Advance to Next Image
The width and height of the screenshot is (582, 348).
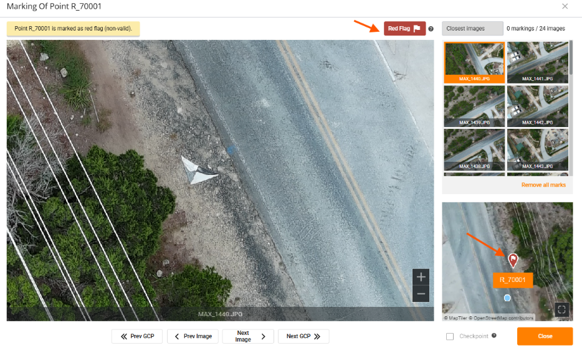[x=247, y=336]
